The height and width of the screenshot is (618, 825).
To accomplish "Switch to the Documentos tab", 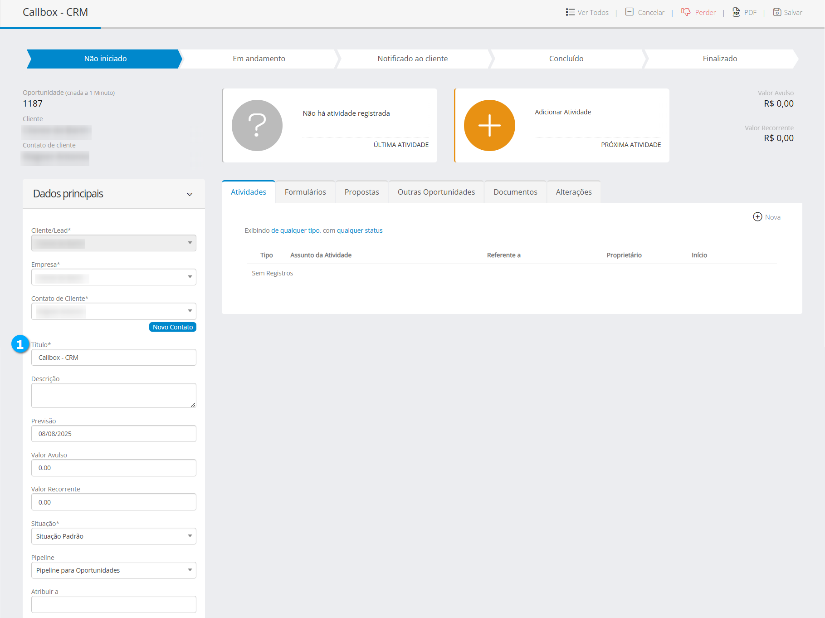I will tap(515, 192).
